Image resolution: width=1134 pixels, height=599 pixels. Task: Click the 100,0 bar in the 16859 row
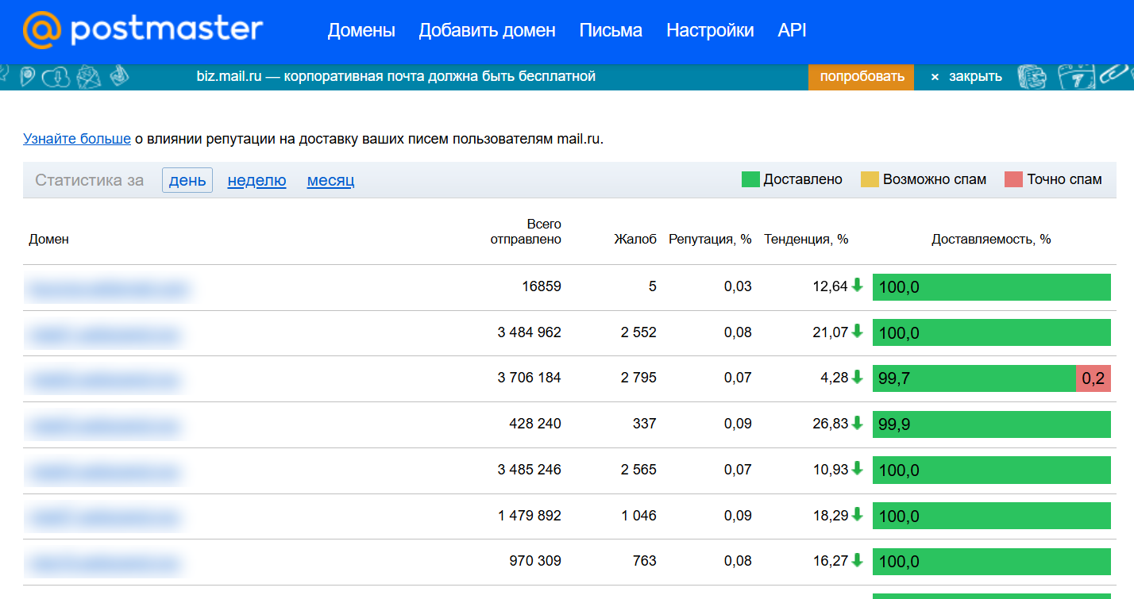coord(992,287)
